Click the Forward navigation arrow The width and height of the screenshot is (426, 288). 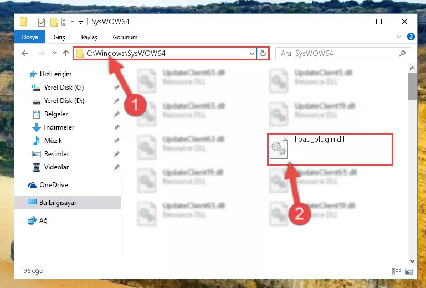pyautogui.click(x=41, y=53)
